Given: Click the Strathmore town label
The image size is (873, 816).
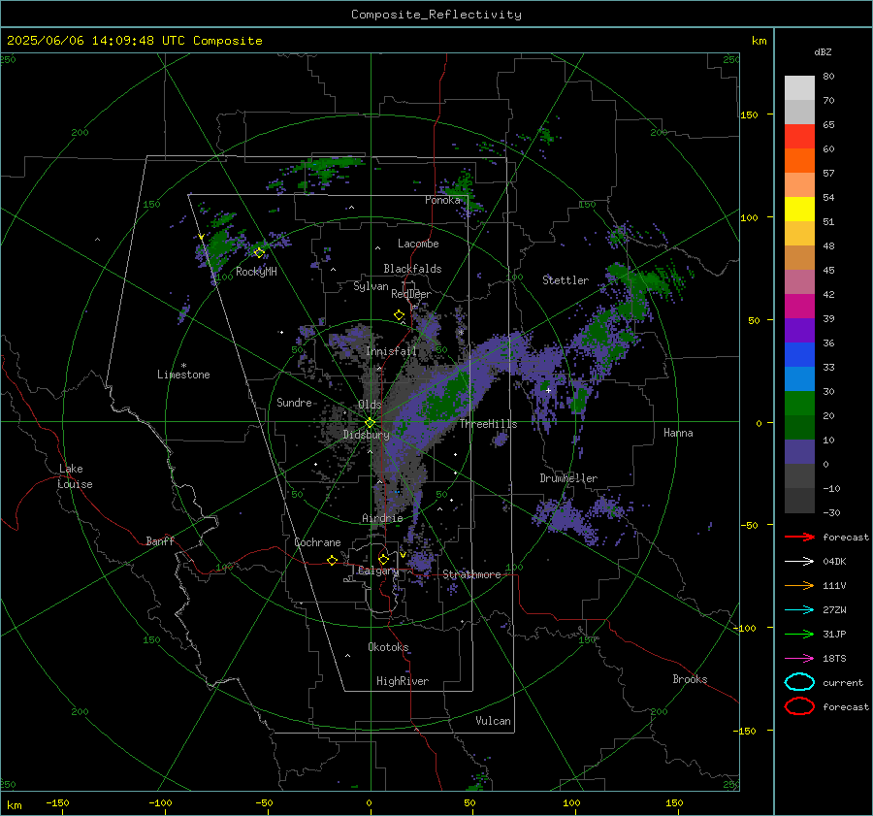Looking at the screenshot, I should 471,574.
